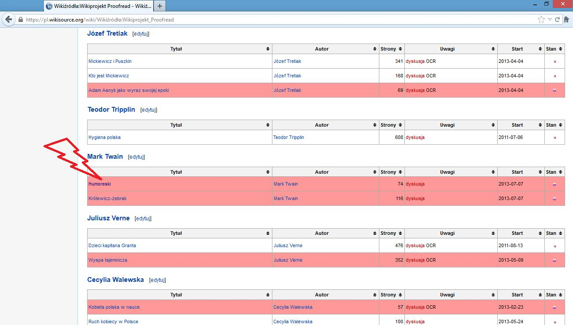Open Teodor Tripplin author link
Viewport: 573px width, 325px height.
point(289,137)
